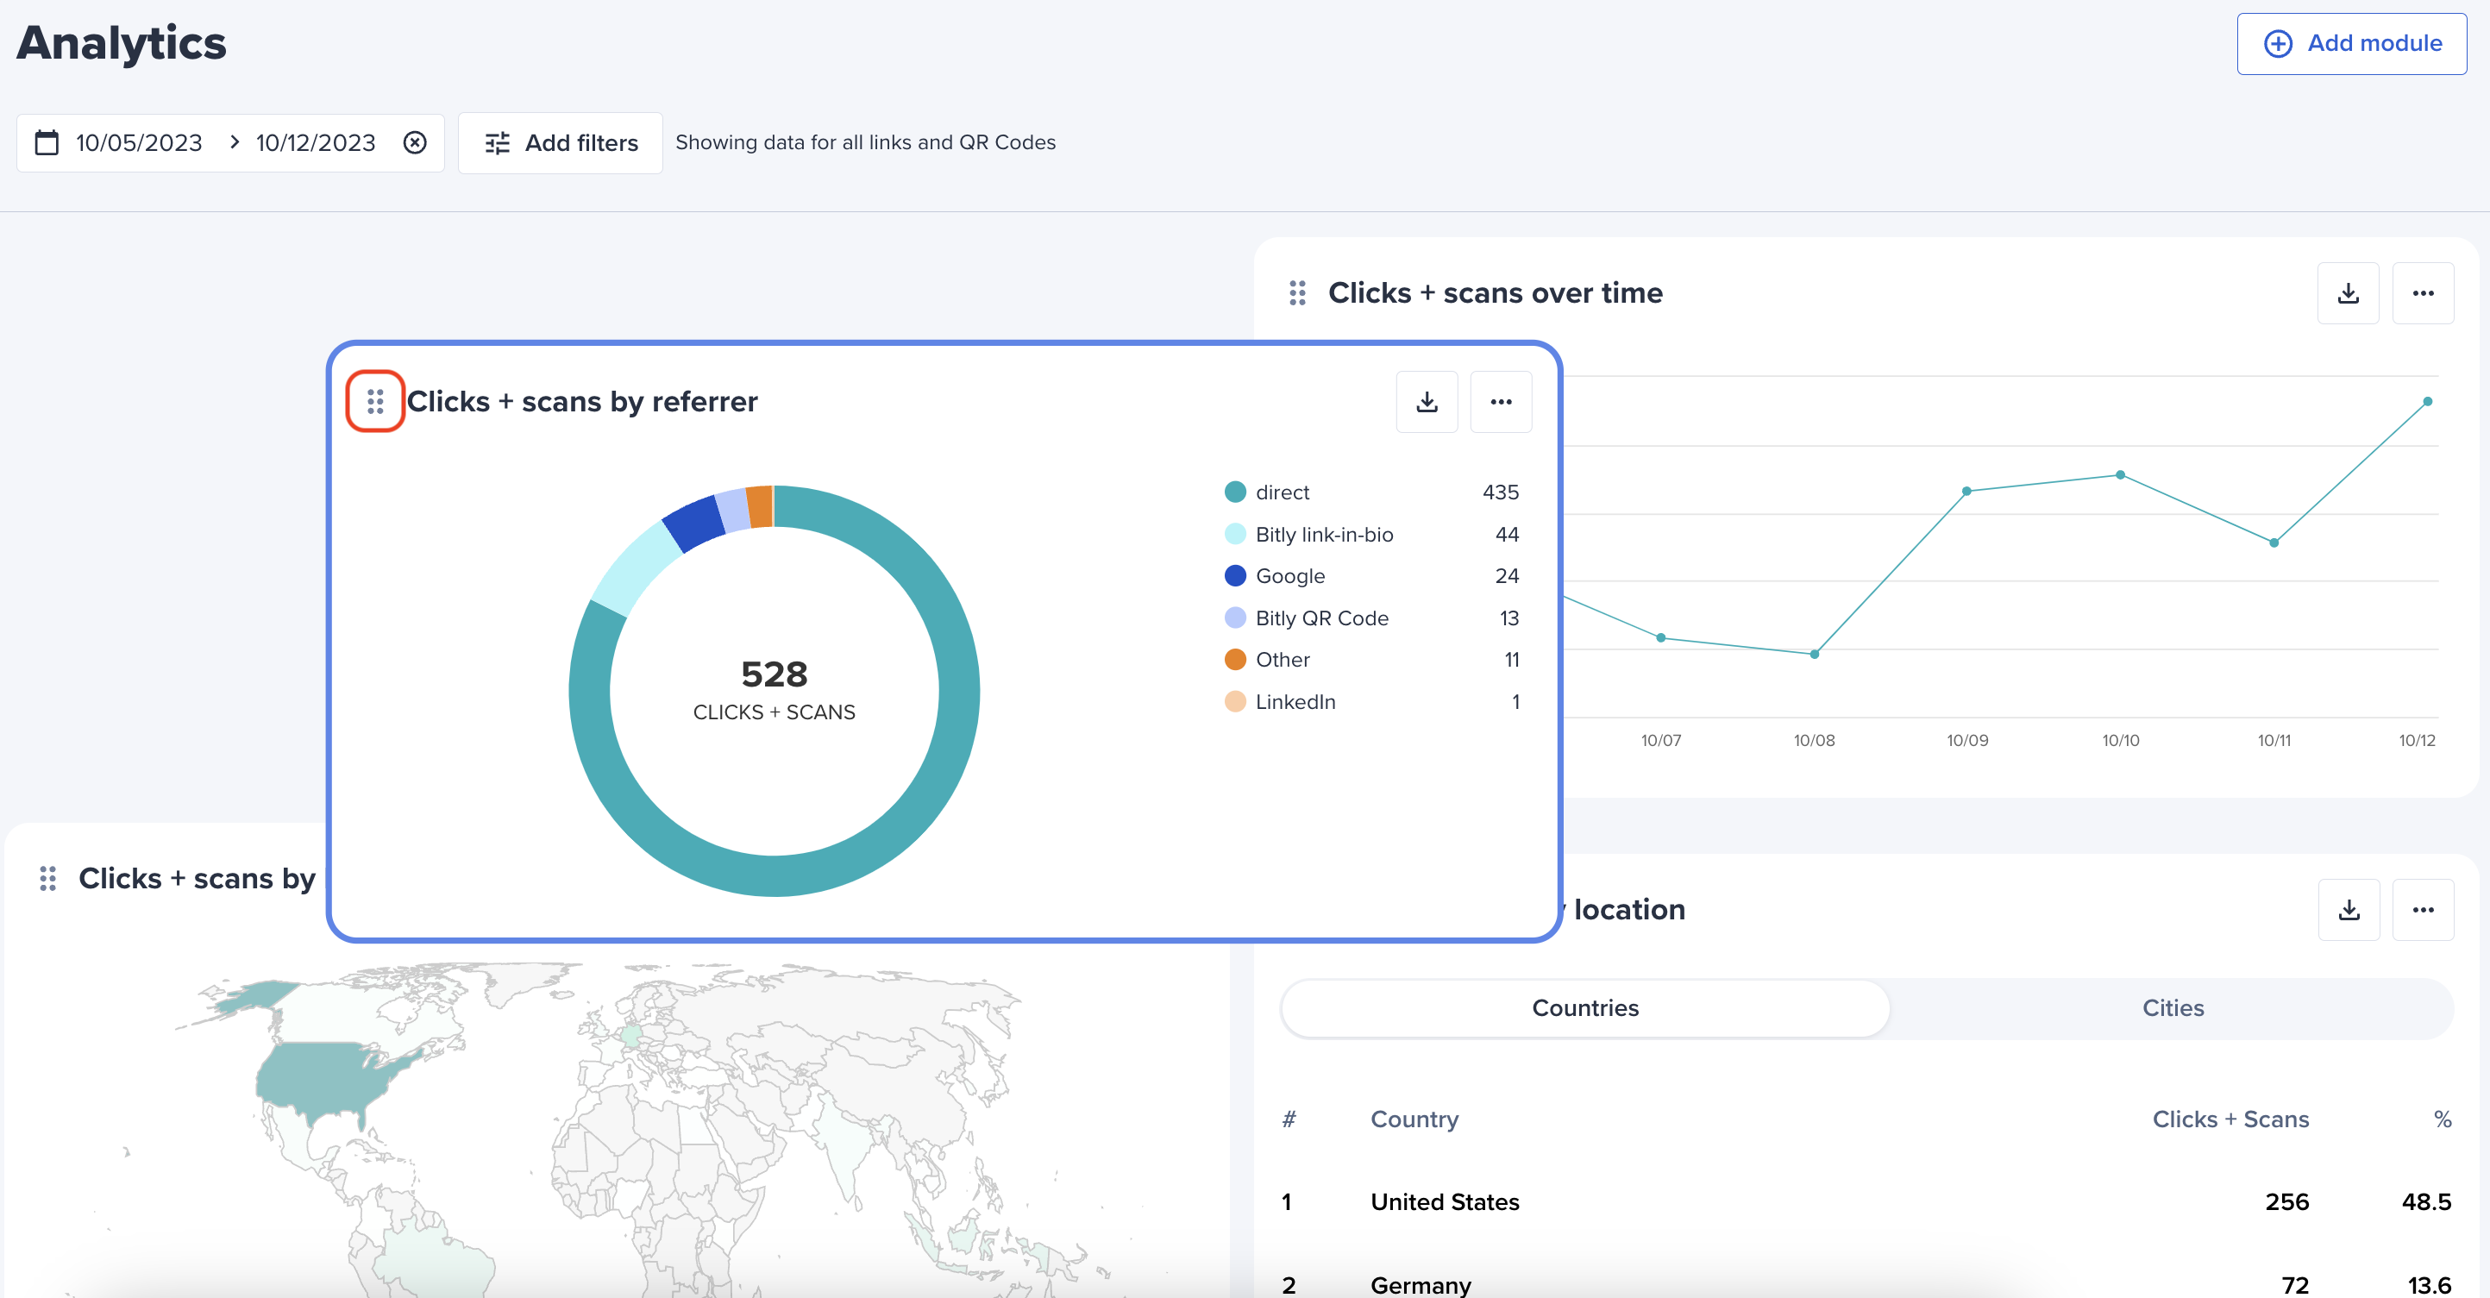The width and height of the screenshot is (2490, 1298).
Task: Clear the selected date range
Action: (415, 143)
